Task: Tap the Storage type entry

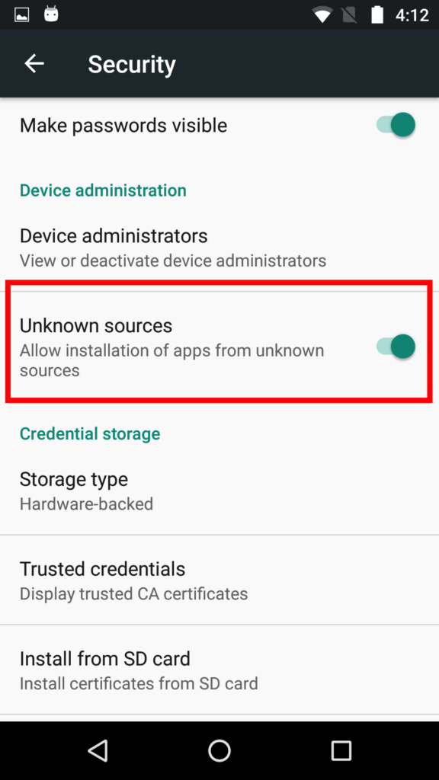Action: pos(219,490)
